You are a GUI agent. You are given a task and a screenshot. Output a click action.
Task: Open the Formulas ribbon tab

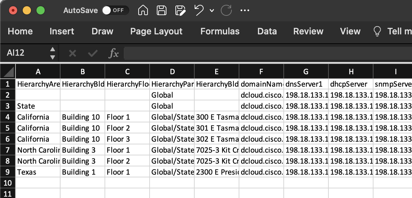pos(220,31)
